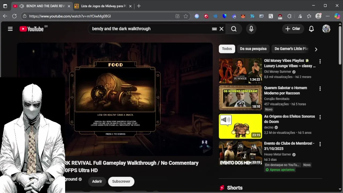The width and height of the screenshot is (343, 193).
Task: Open YouTube notifications bell
Action: coord(311,29)
